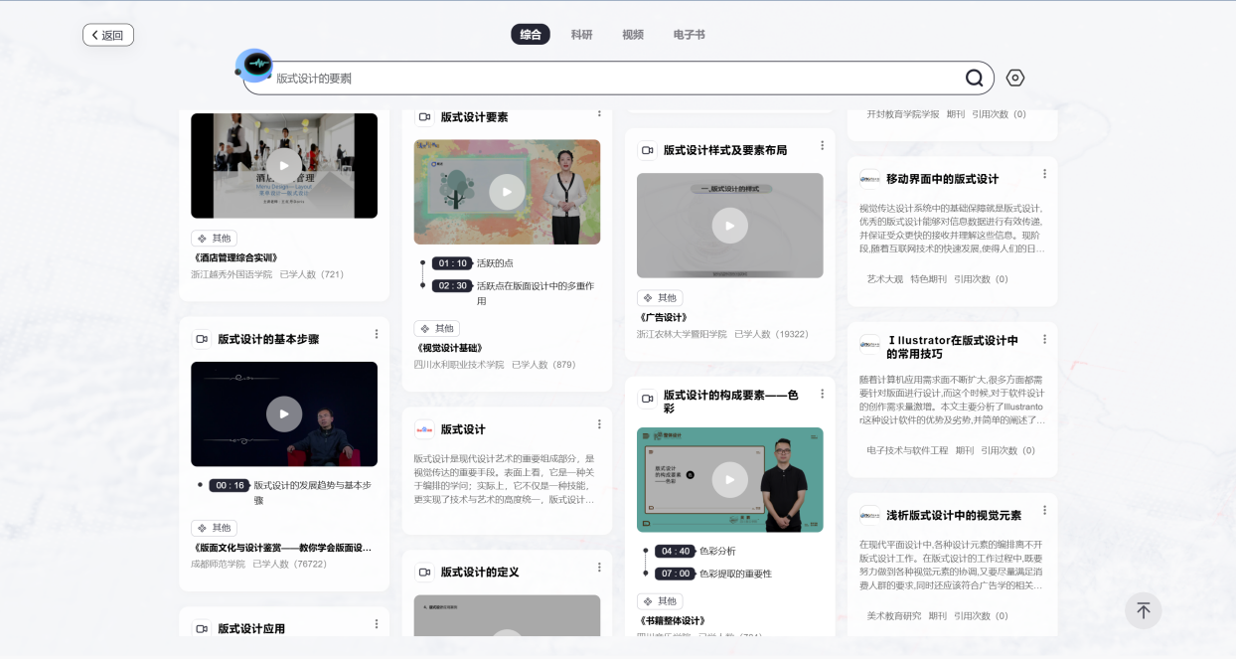
Task: Open the course 《视觉设计基础》
Action: (x=449, y=348)
